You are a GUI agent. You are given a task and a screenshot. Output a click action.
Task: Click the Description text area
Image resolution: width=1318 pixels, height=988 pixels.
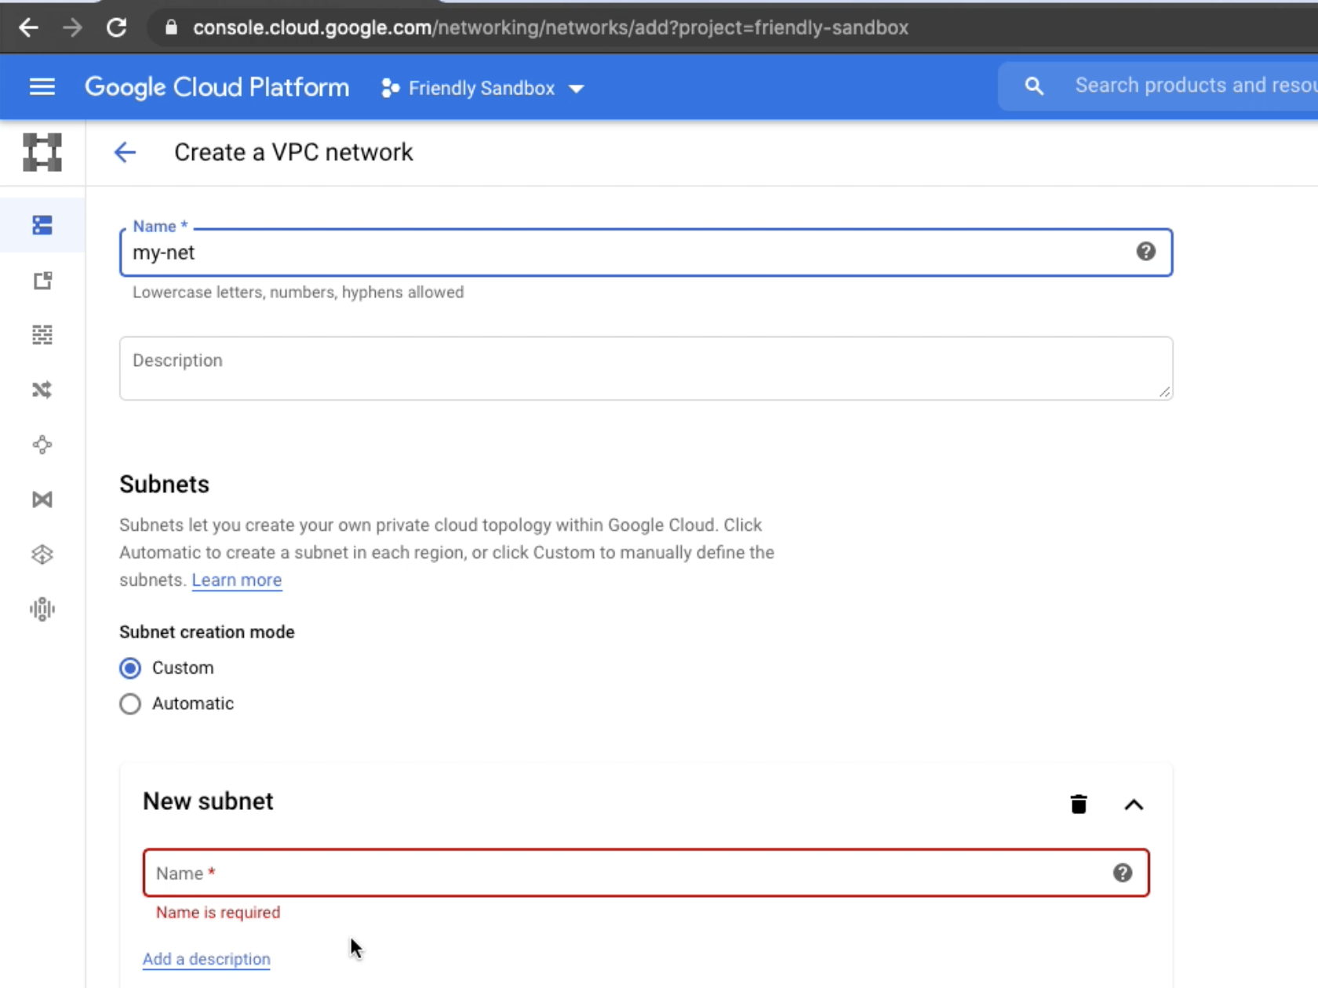[646, 369]
